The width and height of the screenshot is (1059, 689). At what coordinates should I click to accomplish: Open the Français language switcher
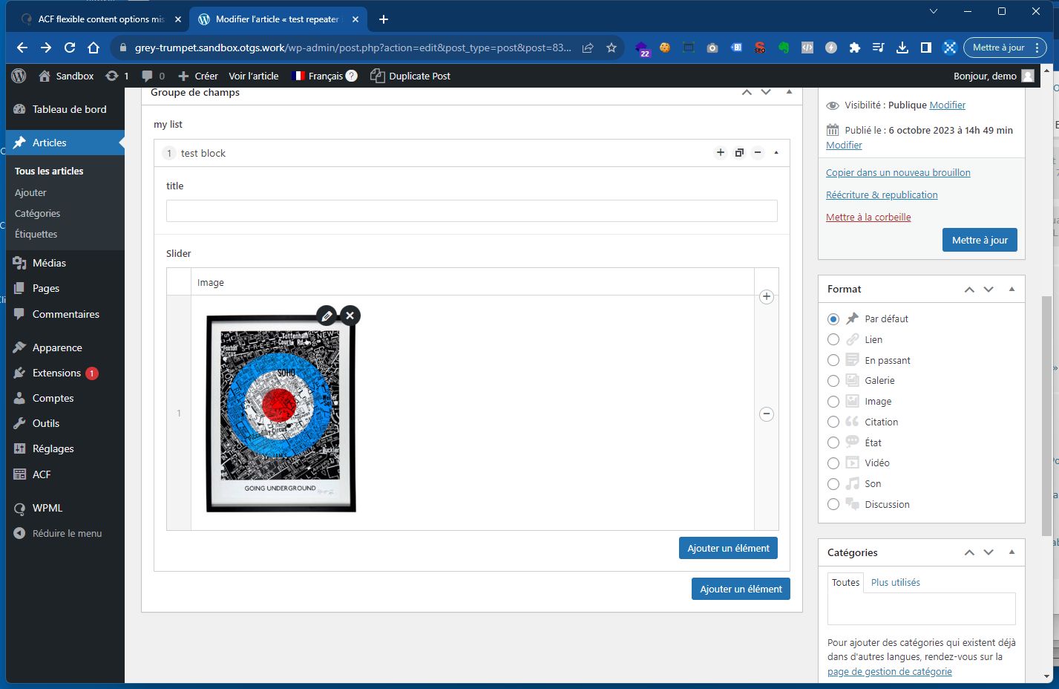pos(318,76)
